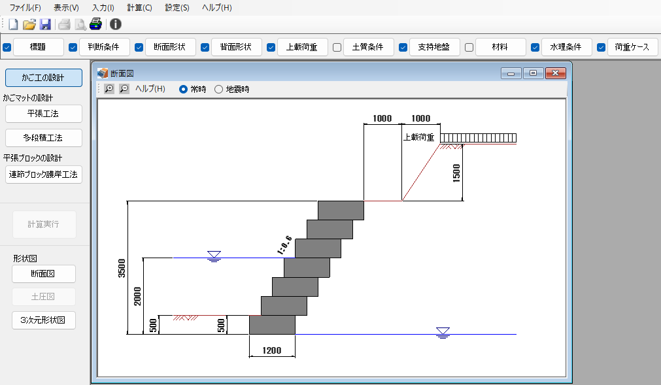Toggle the 支持地盤 checkbox
Screen dimensions: 661x385
403,47
